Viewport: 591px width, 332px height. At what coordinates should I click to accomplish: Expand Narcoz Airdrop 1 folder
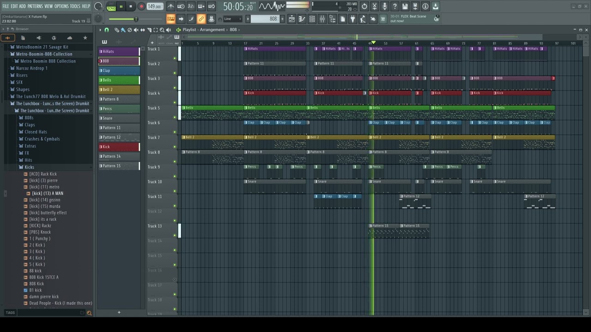point(31,68)
